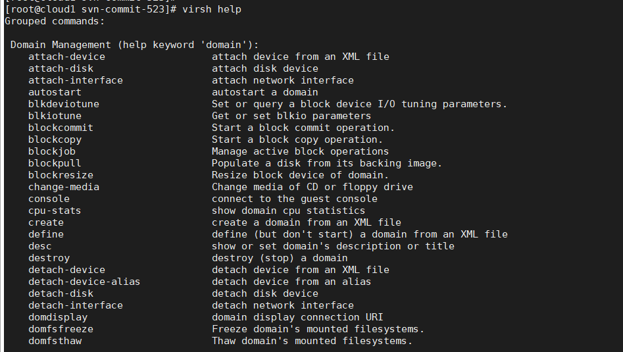Click the 'detach-device-alias' command name
The width and height of the screenshot is (623, 352).
click(x=84, y=282)
